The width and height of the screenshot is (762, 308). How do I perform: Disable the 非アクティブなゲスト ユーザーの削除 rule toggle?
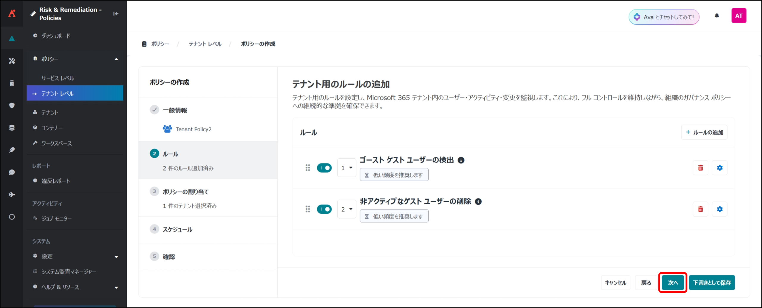(x=324, y=209)
